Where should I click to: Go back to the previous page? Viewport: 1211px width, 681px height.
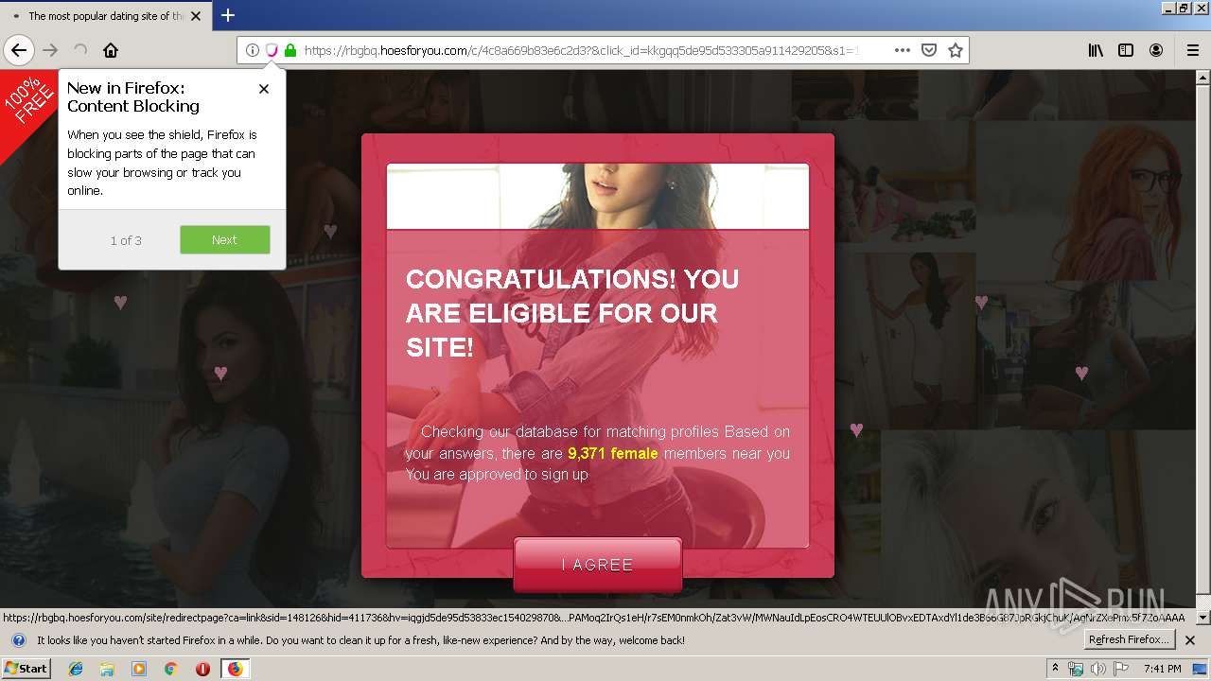coord(19,50)
